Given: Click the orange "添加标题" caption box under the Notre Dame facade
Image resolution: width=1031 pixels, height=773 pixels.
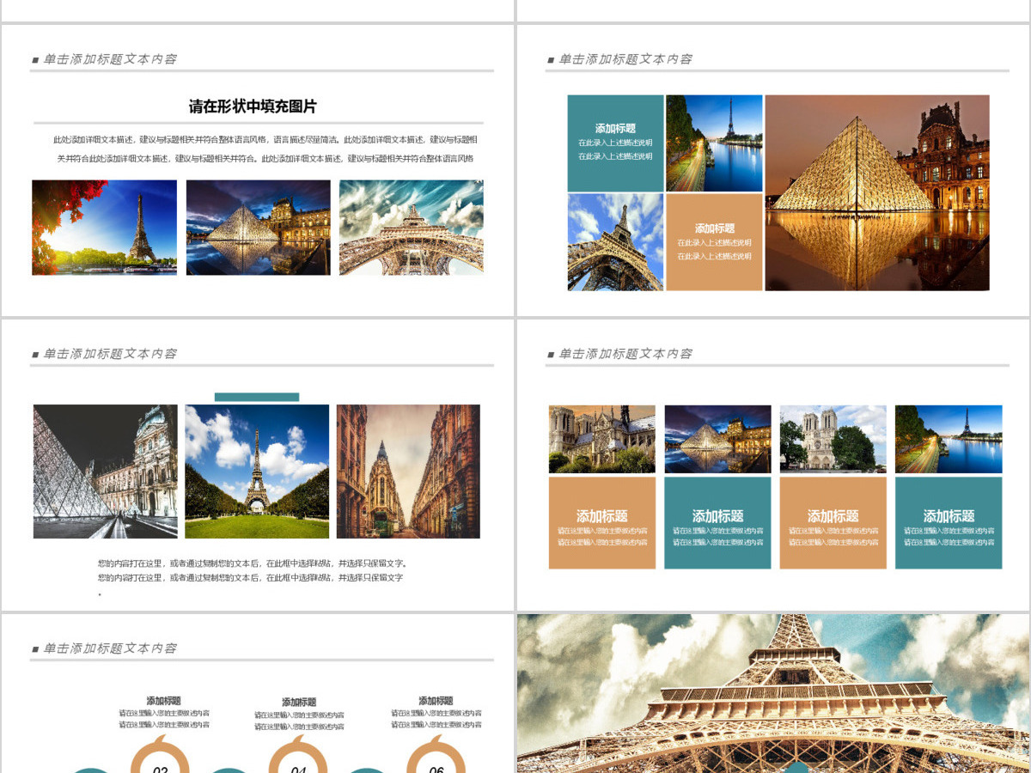Looking at the screenshot, I should click(x=833, y=523).
